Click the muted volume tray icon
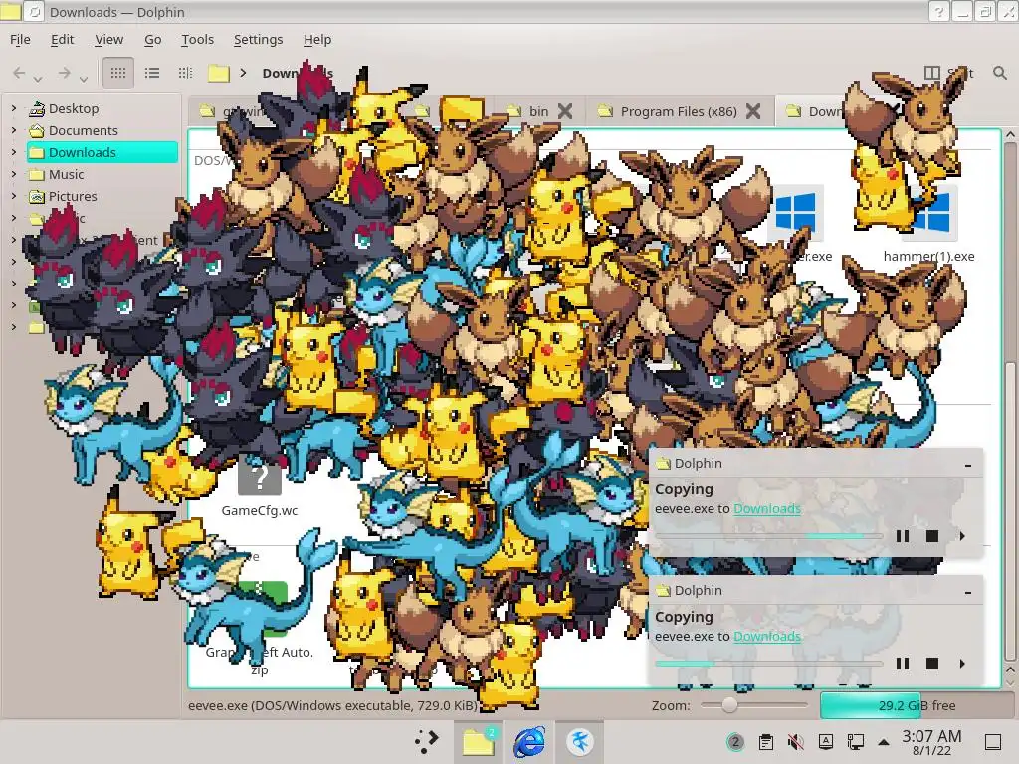Screen dimensions: 1019x764 pyautogui.click(x=795, y=742)
